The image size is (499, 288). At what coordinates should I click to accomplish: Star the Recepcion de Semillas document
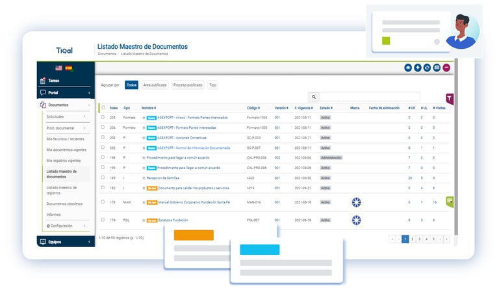click(144, 177)
